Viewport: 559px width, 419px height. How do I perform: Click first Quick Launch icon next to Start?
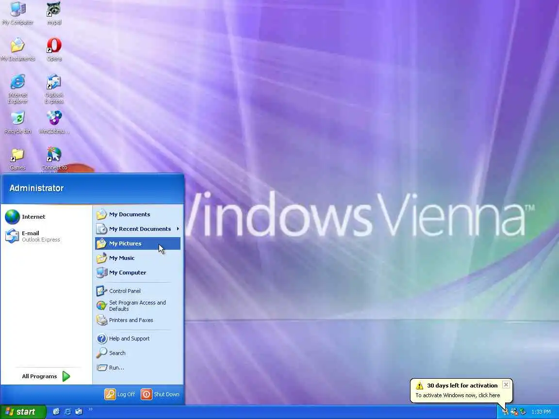click(56, 412)
